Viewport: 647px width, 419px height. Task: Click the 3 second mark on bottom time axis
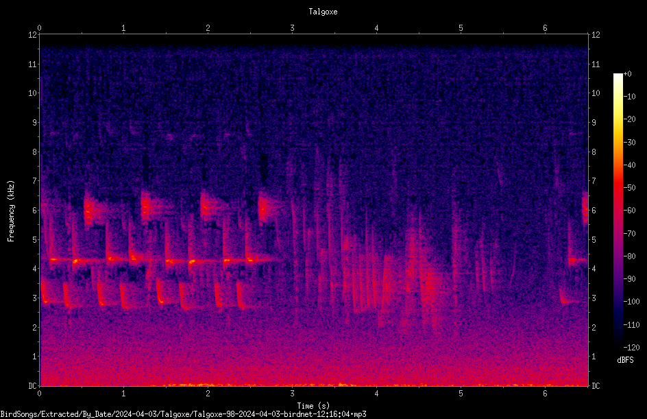pos(292,394)
